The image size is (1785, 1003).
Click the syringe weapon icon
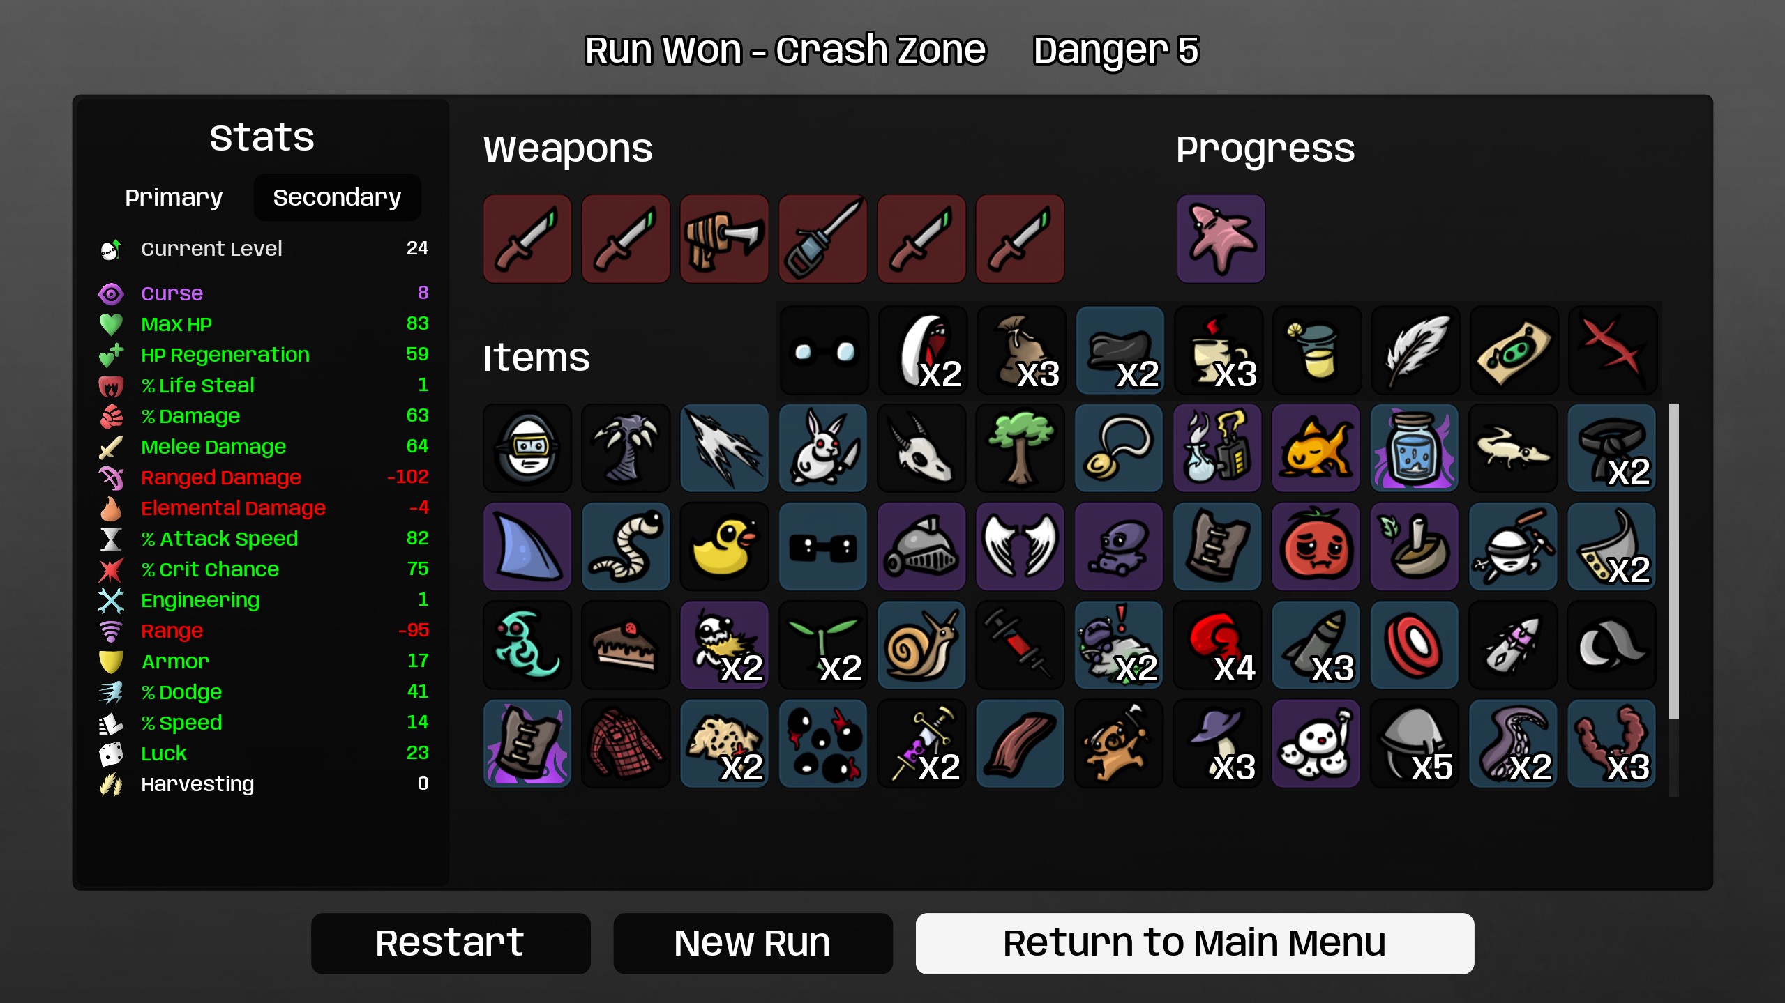click(823, 239)
